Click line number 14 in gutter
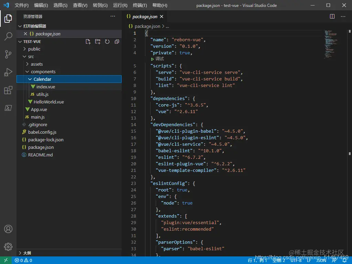352x264 pixels. tap(133, 124)
